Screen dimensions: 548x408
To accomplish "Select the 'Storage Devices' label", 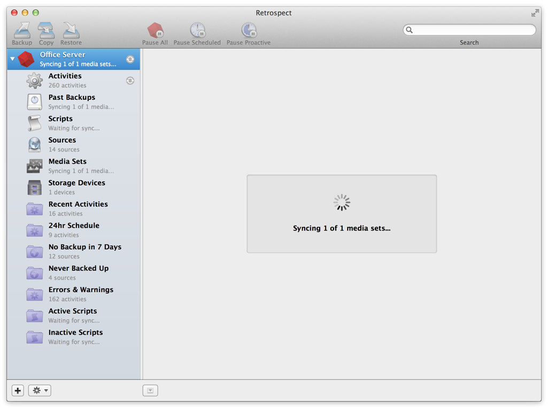I will coord(77,182).
